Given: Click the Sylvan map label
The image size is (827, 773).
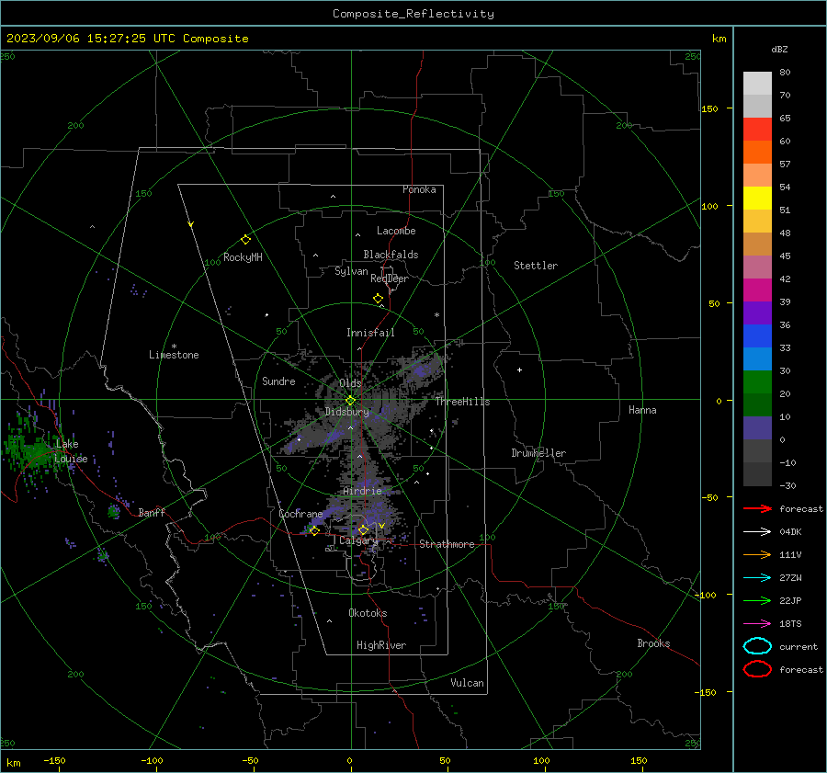Looking at the screenshot, I should tap(351, 271).
